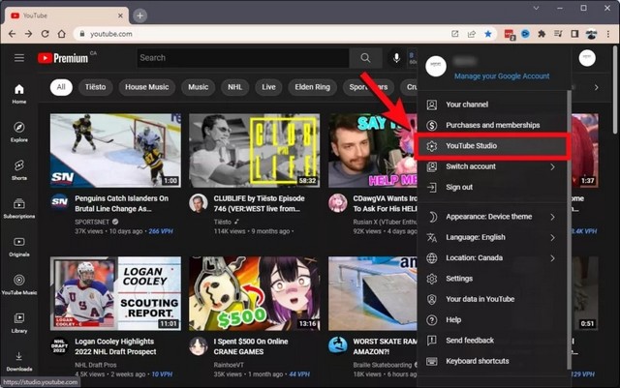Click the share page icon in address bar

pos(472,34)
